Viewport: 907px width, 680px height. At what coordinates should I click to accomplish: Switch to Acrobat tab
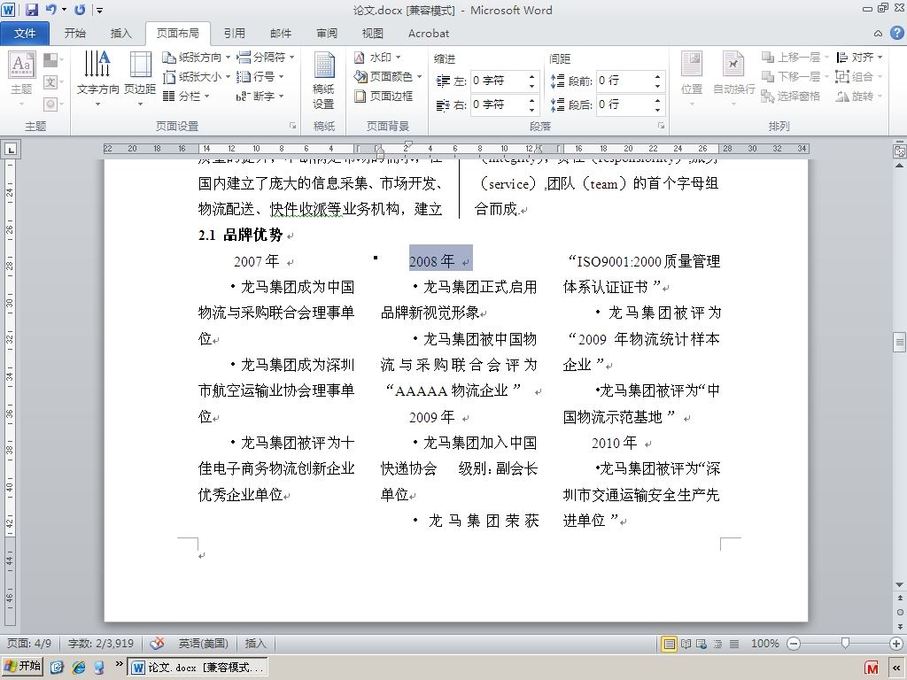pyautogui.click(x=429, y=34)
